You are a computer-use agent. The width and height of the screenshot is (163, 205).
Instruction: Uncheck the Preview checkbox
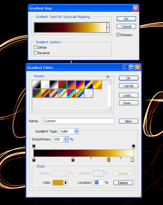coord(118,35)
